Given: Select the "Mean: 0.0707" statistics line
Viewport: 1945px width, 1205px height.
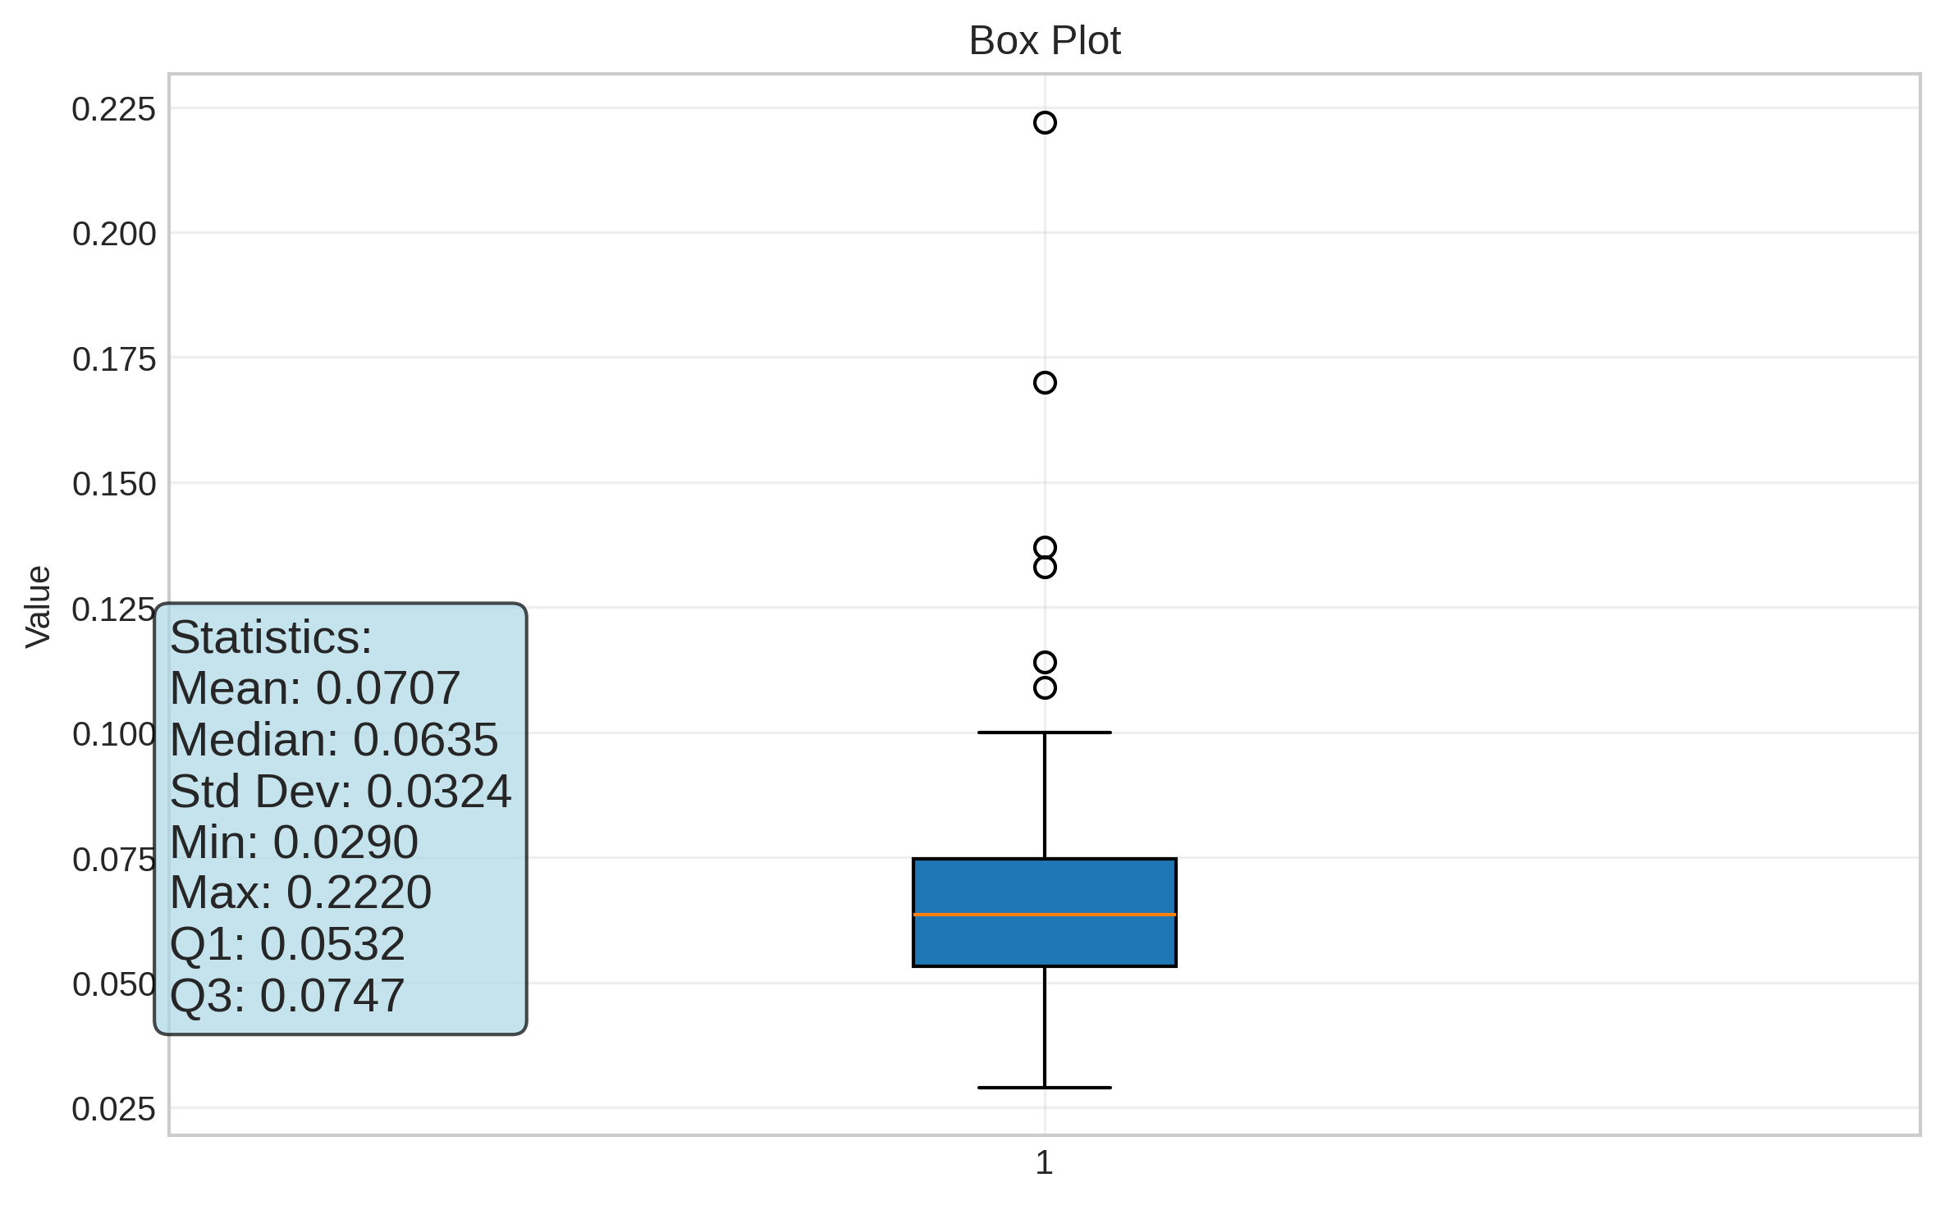Looking at the screenshot, I should pos(314,687).
